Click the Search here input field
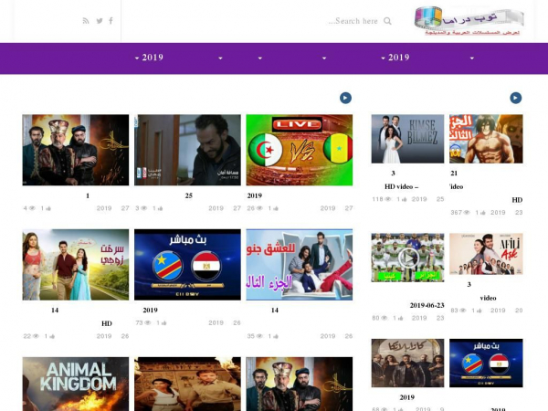The width and height of the screenshot is (548, 411). [353, 21]
